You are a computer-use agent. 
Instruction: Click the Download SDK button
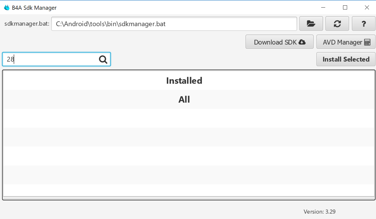click(280, 42)
